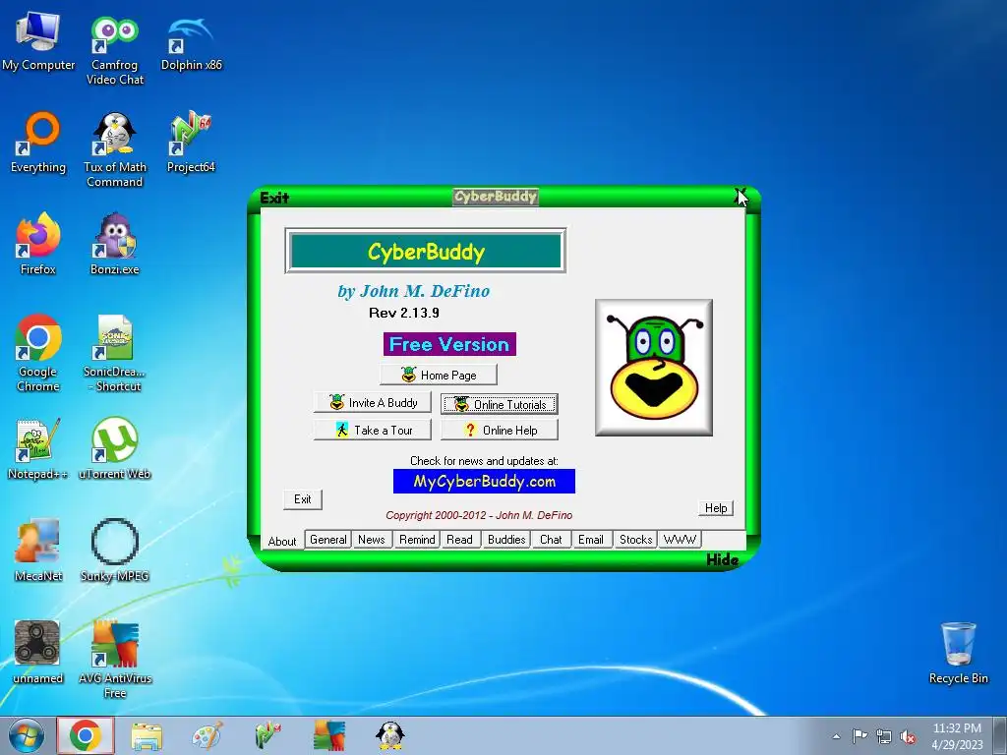This screenshot has width=1007, height=755.
Task: Open the Read tab
Action: pos(459,540)
